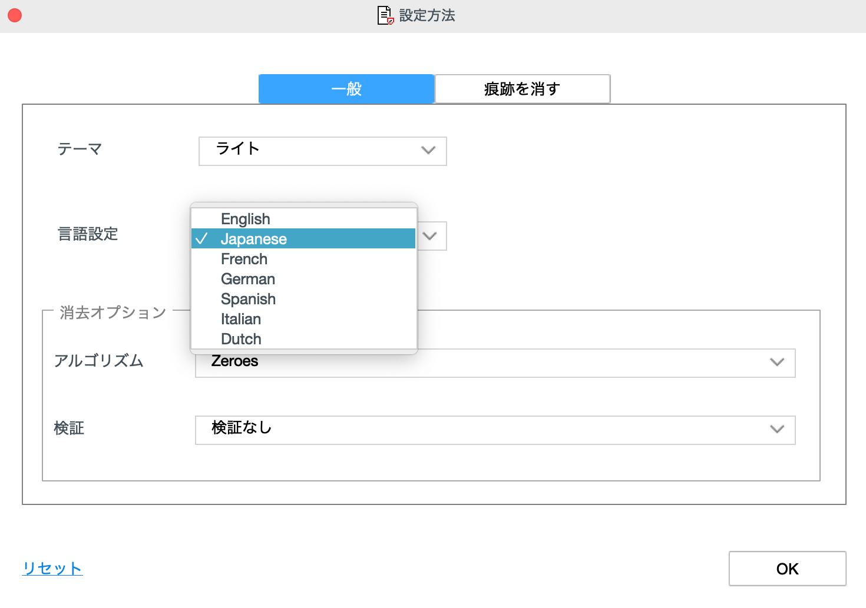866x608 pixels.
Task: Choose Dutch from the language list
Action: click(304, 339)
